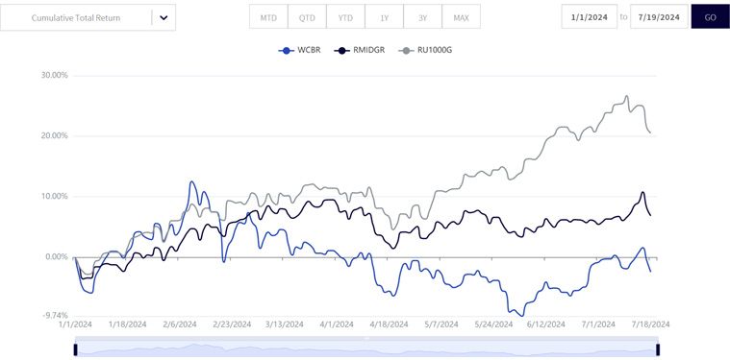Switch to the YTD range
The image size is (730, 360).
[345, 16]
